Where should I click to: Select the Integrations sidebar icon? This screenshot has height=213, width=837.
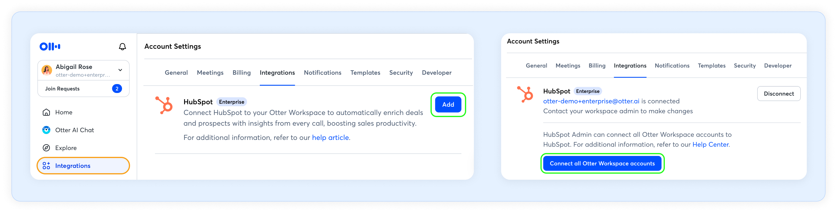tap(46, 166)
